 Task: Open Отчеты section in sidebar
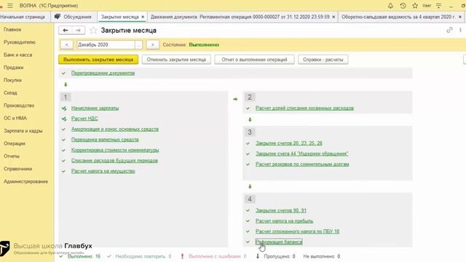point(12,156)
